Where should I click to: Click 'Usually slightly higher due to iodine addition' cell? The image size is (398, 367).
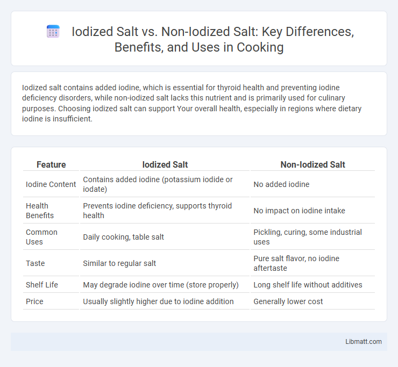[x=165, y=301]
